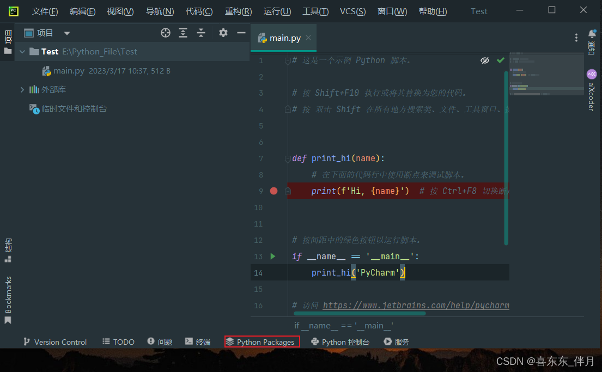Click the green progress bar below line 16
This screenshot has width=602, height=372.
pos(360,314)
